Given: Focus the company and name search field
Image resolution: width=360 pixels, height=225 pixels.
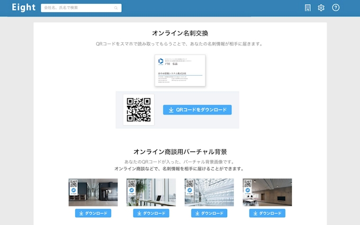Looking at the screenshot, I should (79, 8).
